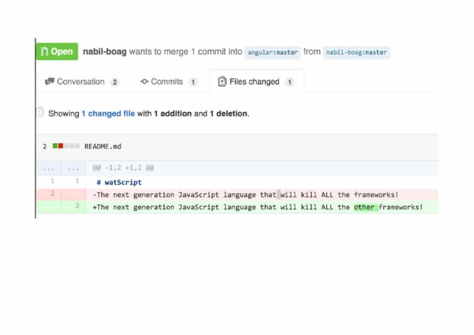Viewport: 474px width, 335px height.
Task: Click the Files changed diff icon
Action: point(222,82)
